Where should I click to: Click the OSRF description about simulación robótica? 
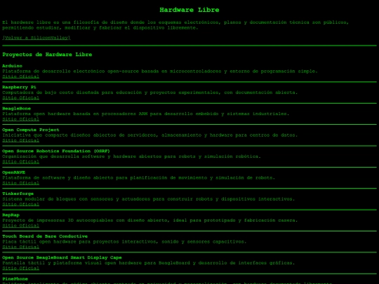[x=132, y=156]
